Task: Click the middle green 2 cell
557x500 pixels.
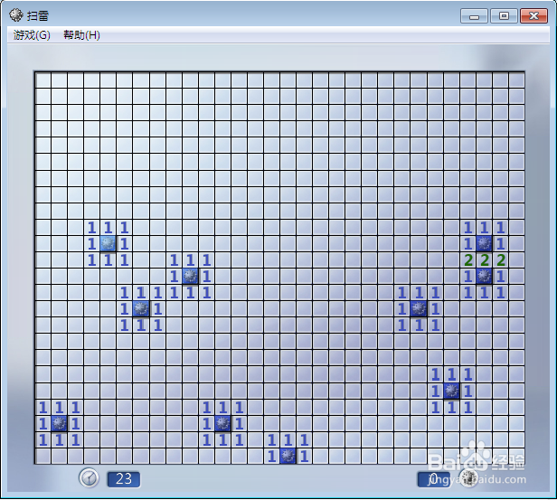Action: click(484, 259)
